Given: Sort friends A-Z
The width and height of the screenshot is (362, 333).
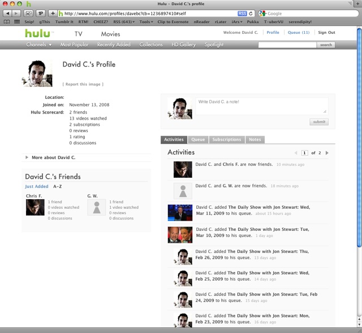Looking at the screenshot, I should 58,186.
